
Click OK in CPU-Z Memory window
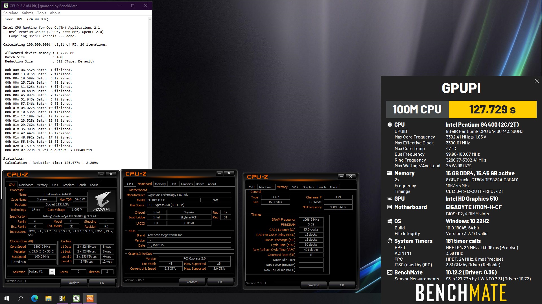[342, 285]
